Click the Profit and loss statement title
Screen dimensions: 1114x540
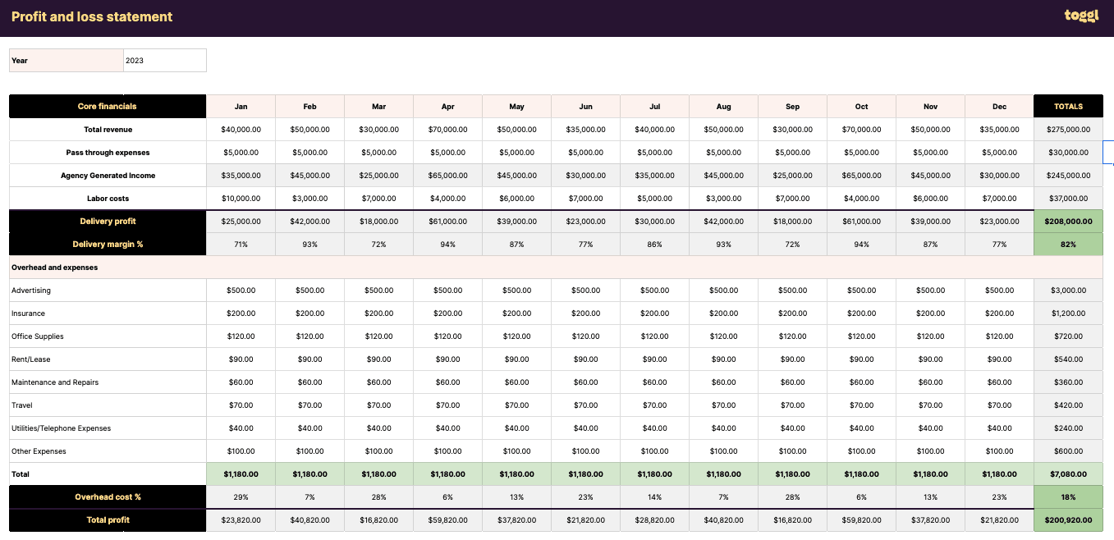pyautogui.click(x=92, y=16)
